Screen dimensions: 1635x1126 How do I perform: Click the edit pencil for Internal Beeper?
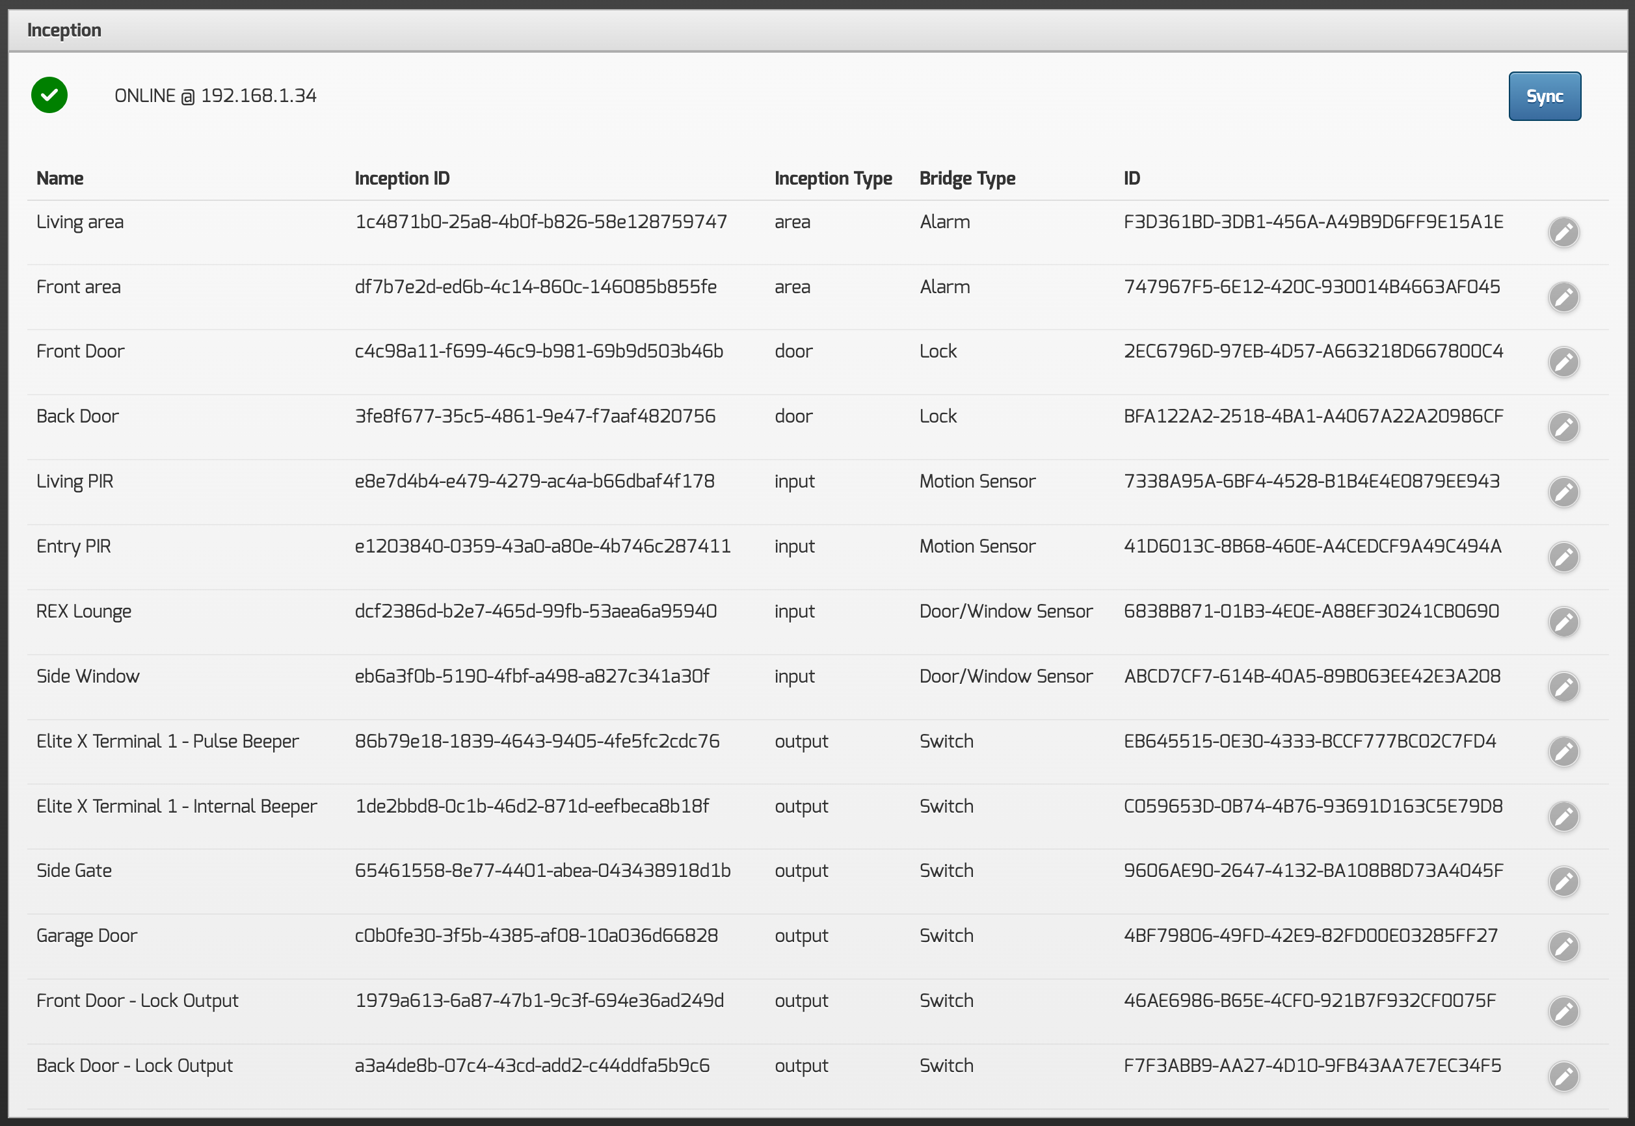pos(1563,817)
